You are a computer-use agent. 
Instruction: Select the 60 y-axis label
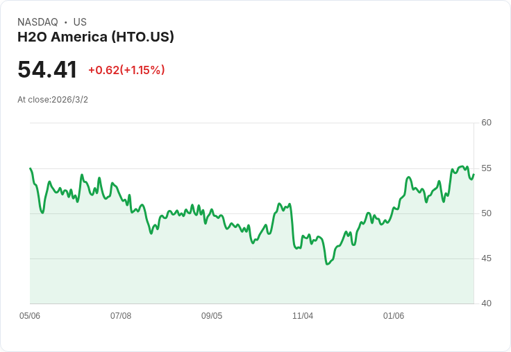[x=487, y=123]
